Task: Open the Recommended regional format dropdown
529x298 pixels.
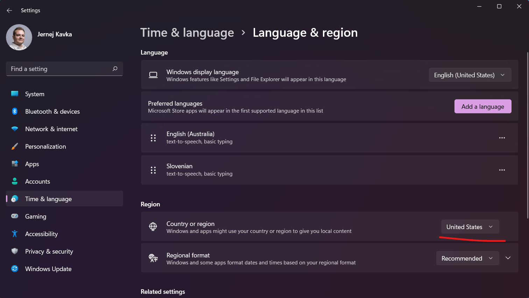Action: click(467, 258)
